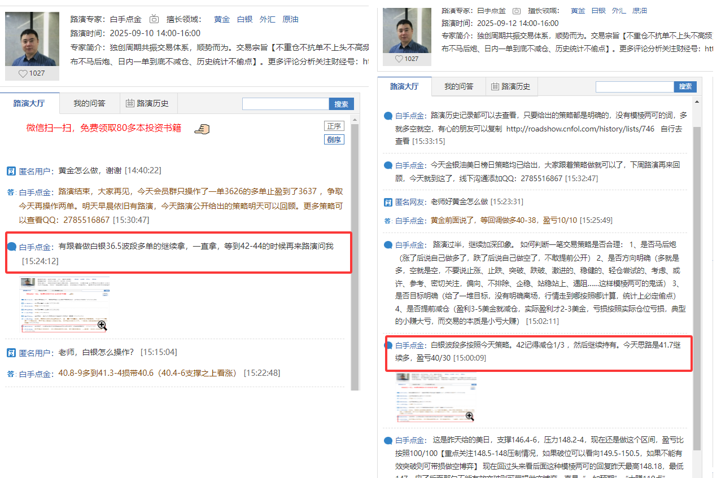The width and height of the screenshot is (721, 478).
Task: Click the camera broadcast icon beside 白手点金
Action: pyautogui.click(x=155, y=19)
